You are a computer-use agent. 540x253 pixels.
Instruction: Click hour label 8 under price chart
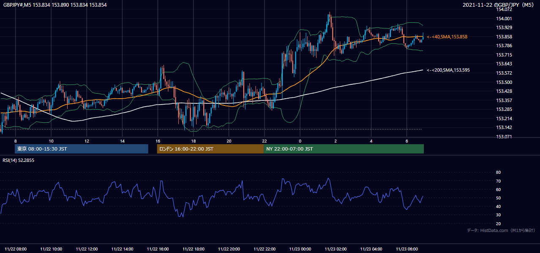pyautogui.click(x=15, y=141)
